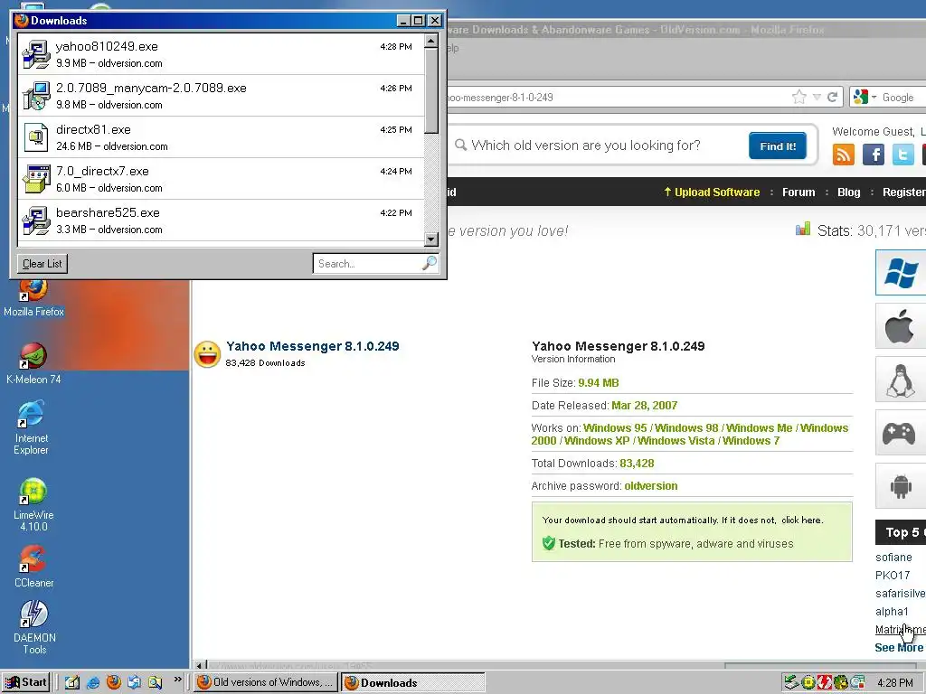Switch to the Old versions of Windows taskbar window
Image resolution: width=926 pixels, height=694 pixels.
[x=266, y=682]
